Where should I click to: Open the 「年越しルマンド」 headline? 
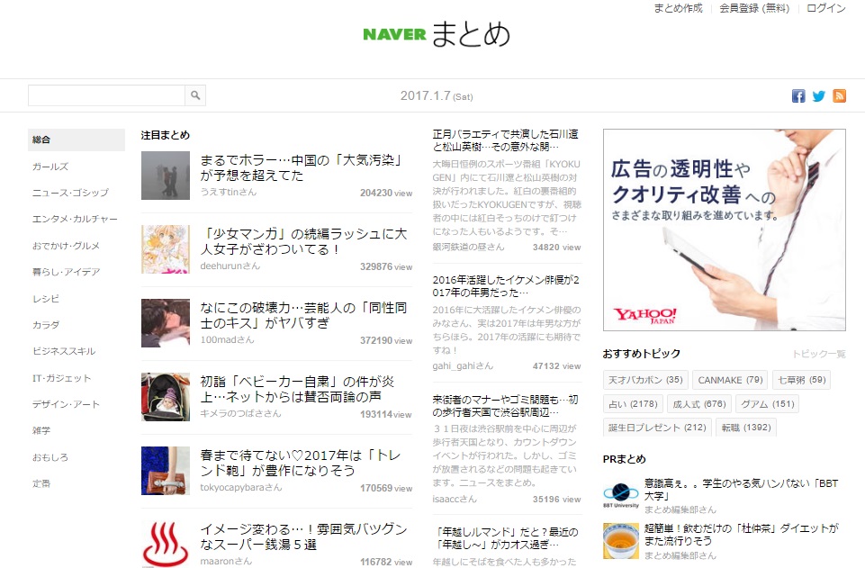pyautogui.click(x=505, y=538)
